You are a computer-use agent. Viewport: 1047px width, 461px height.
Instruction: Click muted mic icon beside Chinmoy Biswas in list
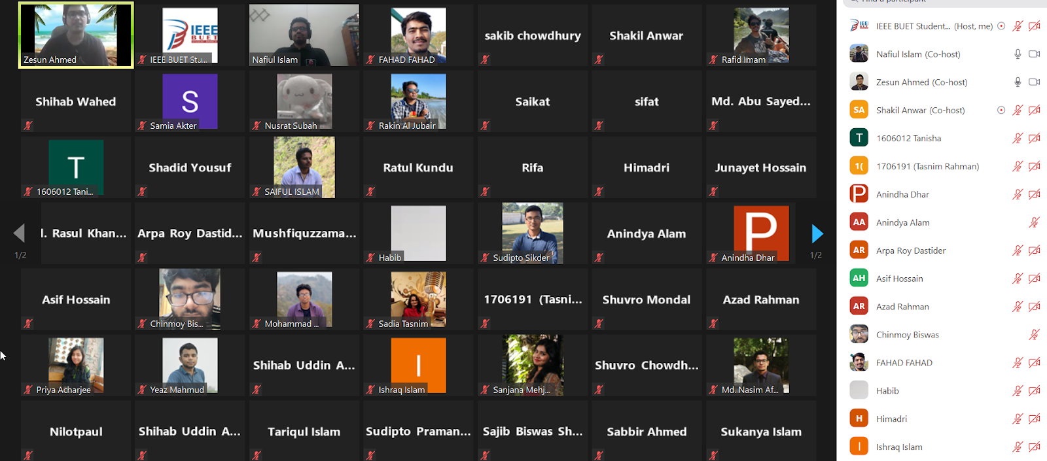(1035, 335)
